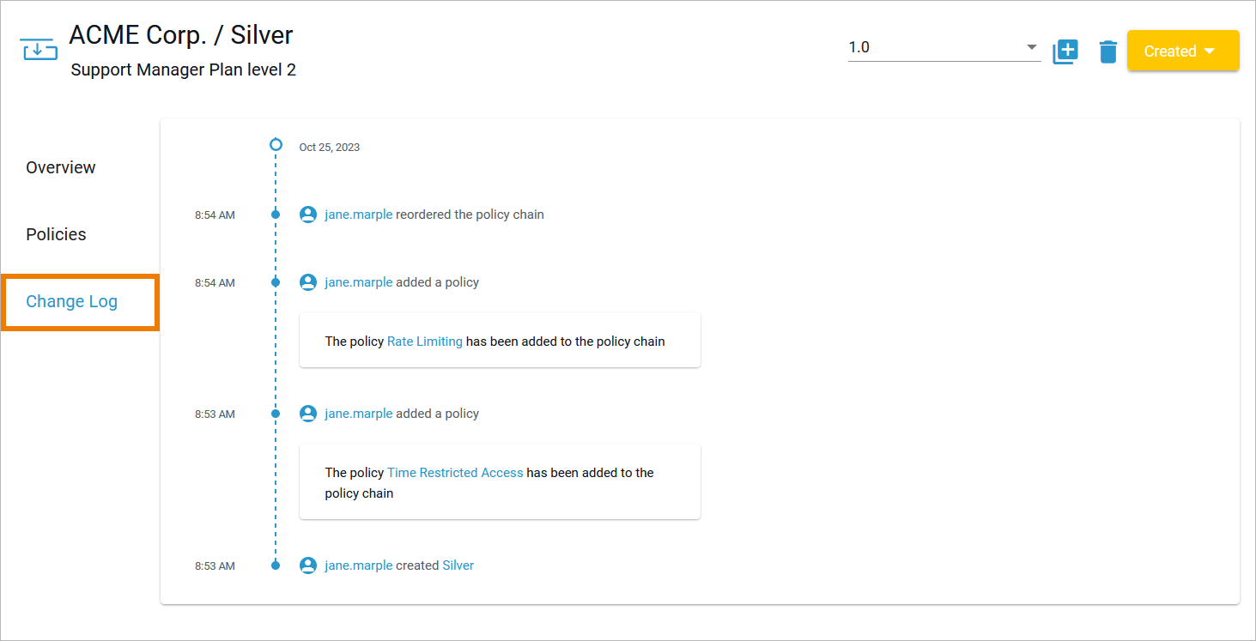This screenshot has height=641, width=1256.
Task: Switch to the Overview tab
Action: (60, 167)
